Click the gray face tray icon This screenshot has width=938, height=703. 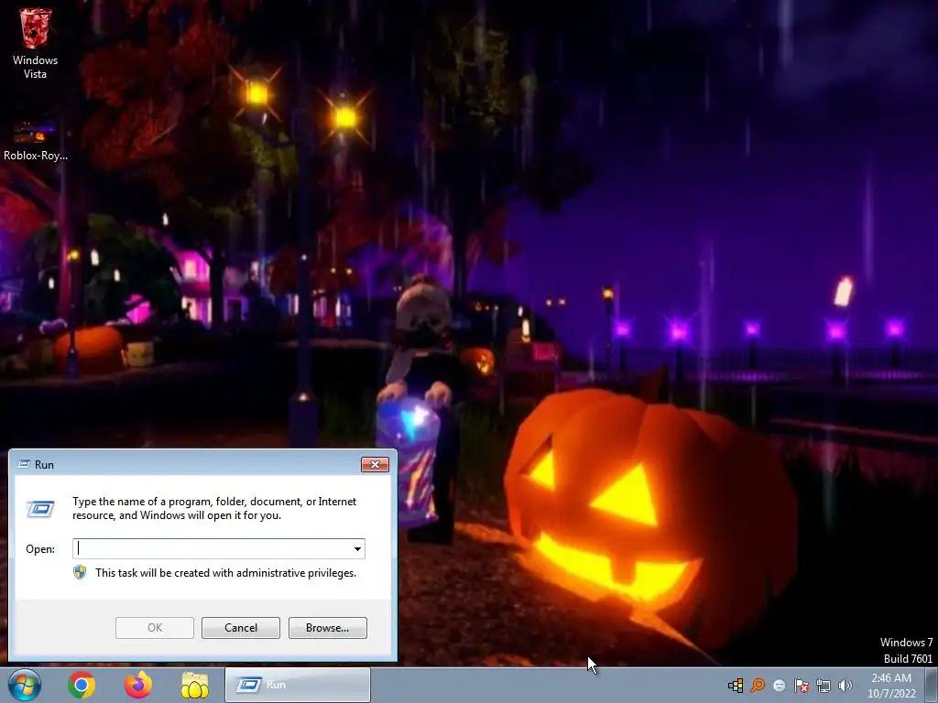point(779,685)
